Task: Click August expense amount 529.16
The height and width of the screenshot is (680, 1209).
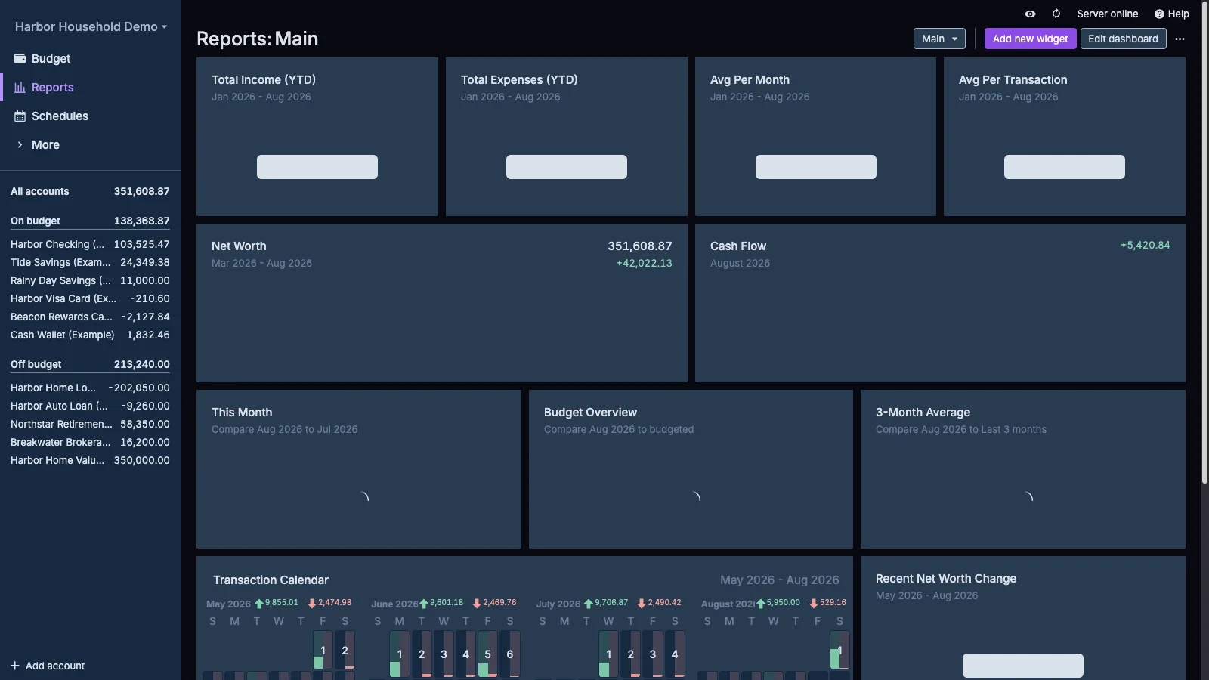Action: click(828, 603)
